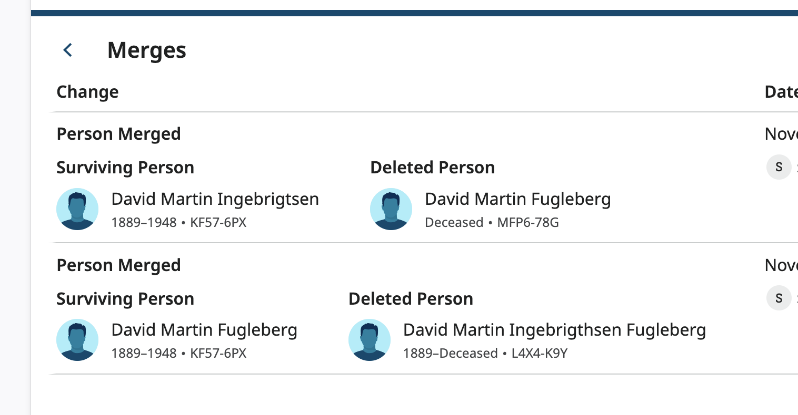The image size is (798, 415).
Task: Click the Merges page title
Action: click(x=146, y=50)
